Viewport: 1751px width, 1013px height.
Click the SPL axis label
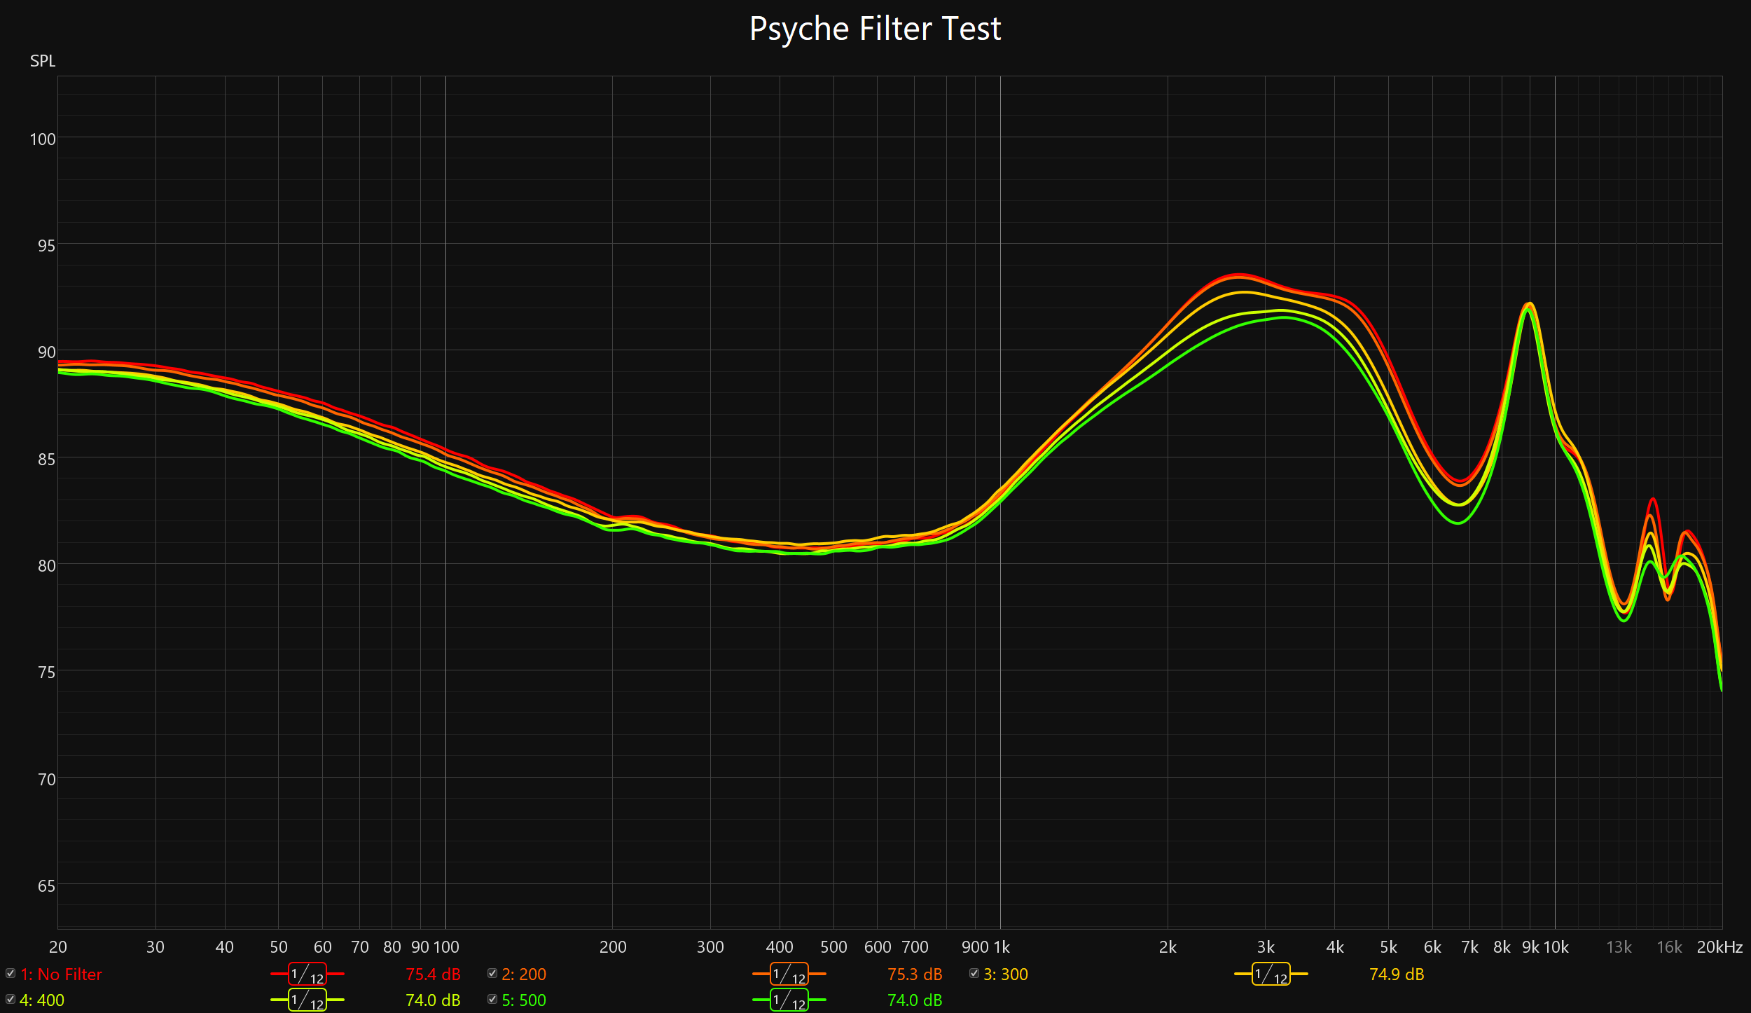(43, 61)
